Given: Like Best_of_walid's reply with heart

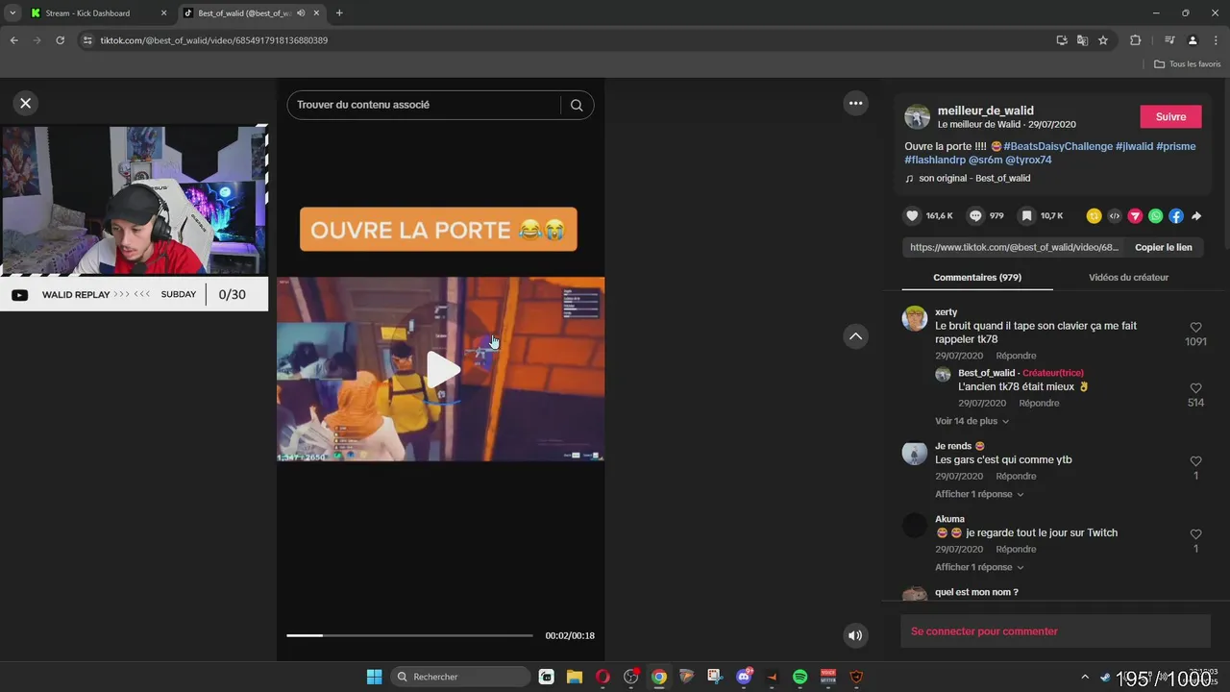Looking at the screenshot, I should (x=1195, y=388).
